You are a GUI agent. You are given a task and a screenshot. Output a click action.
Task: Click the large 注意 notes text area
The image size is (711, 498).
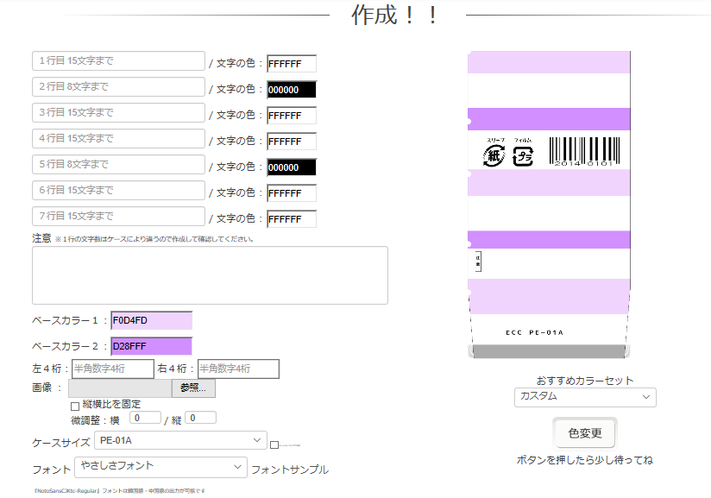click(x=210, y=275)
